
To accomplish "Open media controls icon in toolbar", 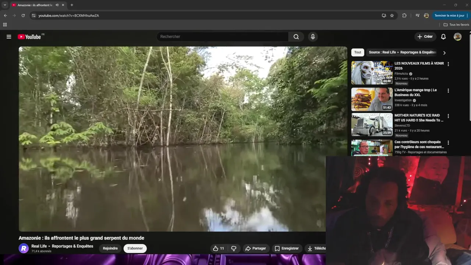I will pyautogui.click(x=417, y=15).
